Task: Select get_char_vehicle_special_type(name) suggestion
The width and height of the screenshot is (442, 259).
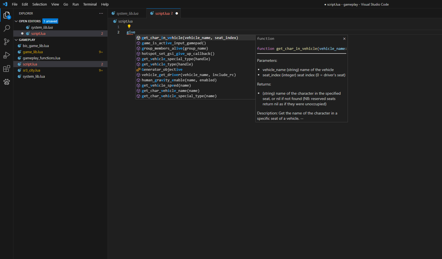Action: tap(196, 96)
